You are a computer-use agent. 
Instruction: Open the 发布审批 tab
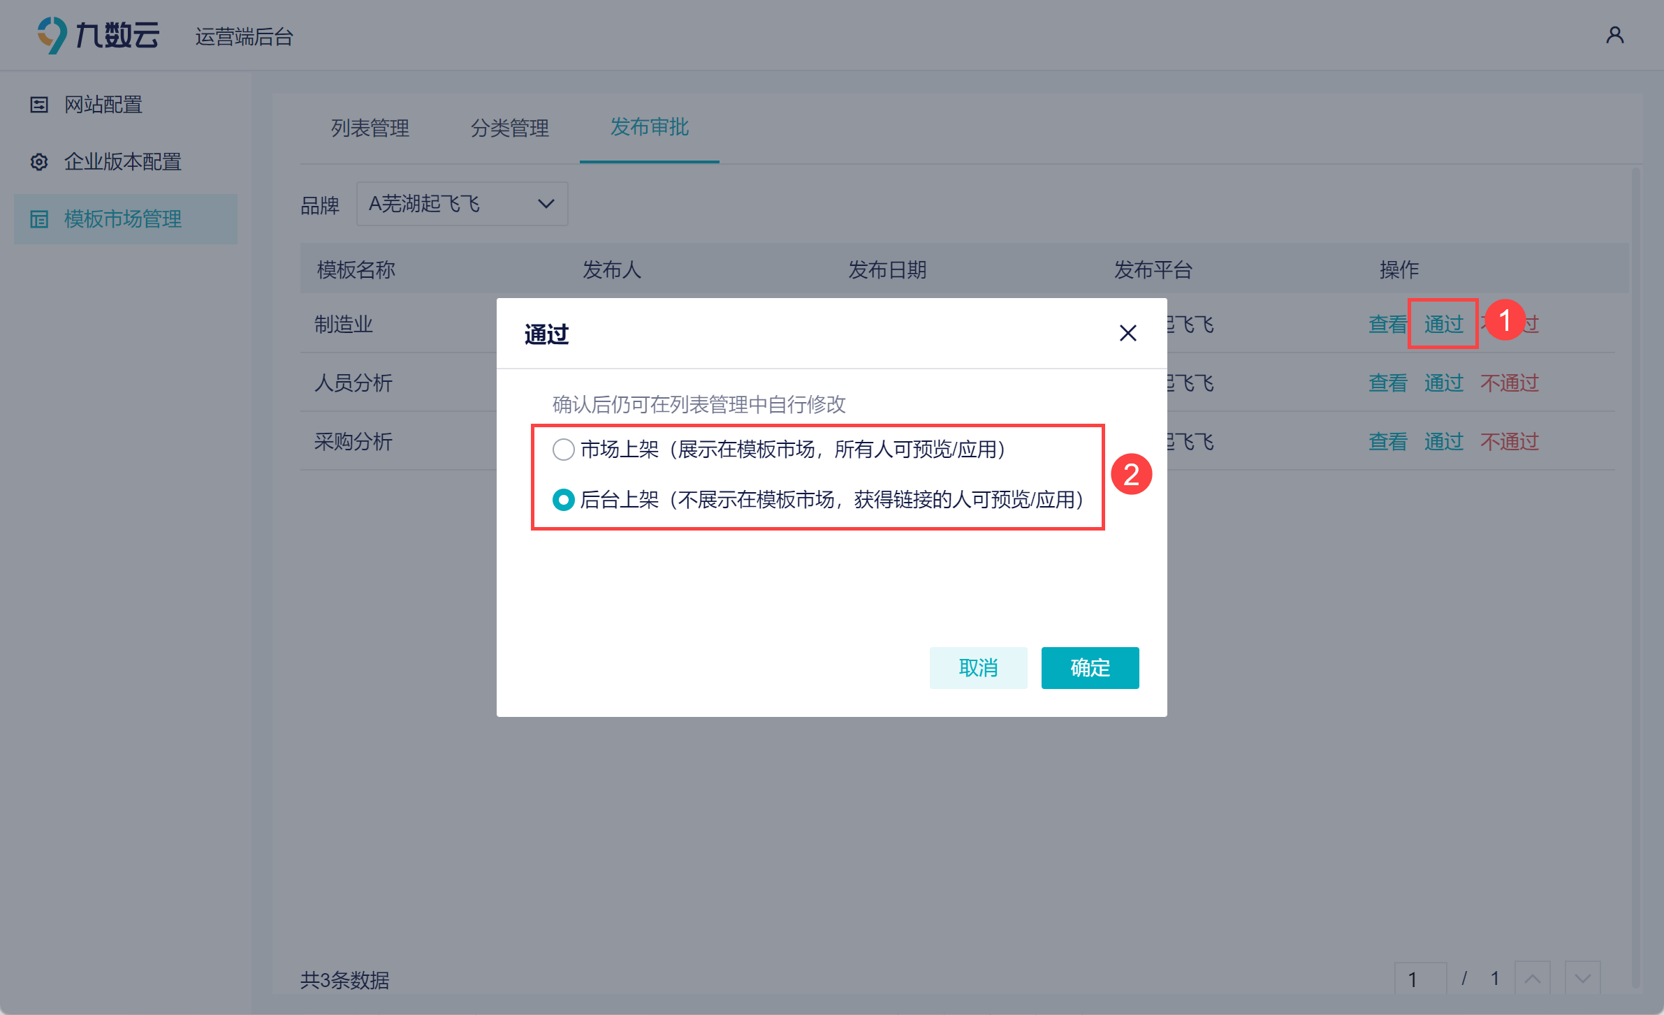[650, 127]
